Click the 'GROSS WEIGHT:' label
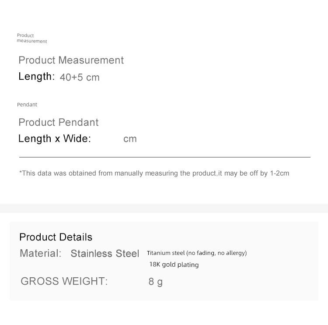Image resolution: width=328 pixels, height=325 pixels. pyautogui.click(x=64, y=281)
